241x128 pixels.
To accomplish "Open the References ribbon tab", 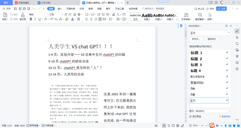I will [82, 9].
